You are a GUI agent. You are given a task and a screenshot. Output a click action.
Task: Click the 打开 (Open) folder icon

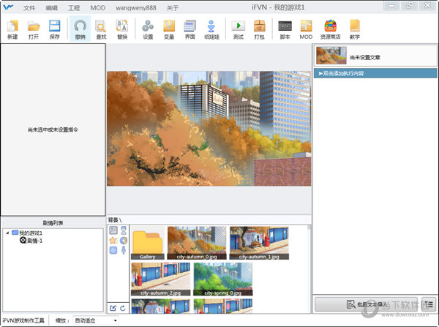[34, 29]
